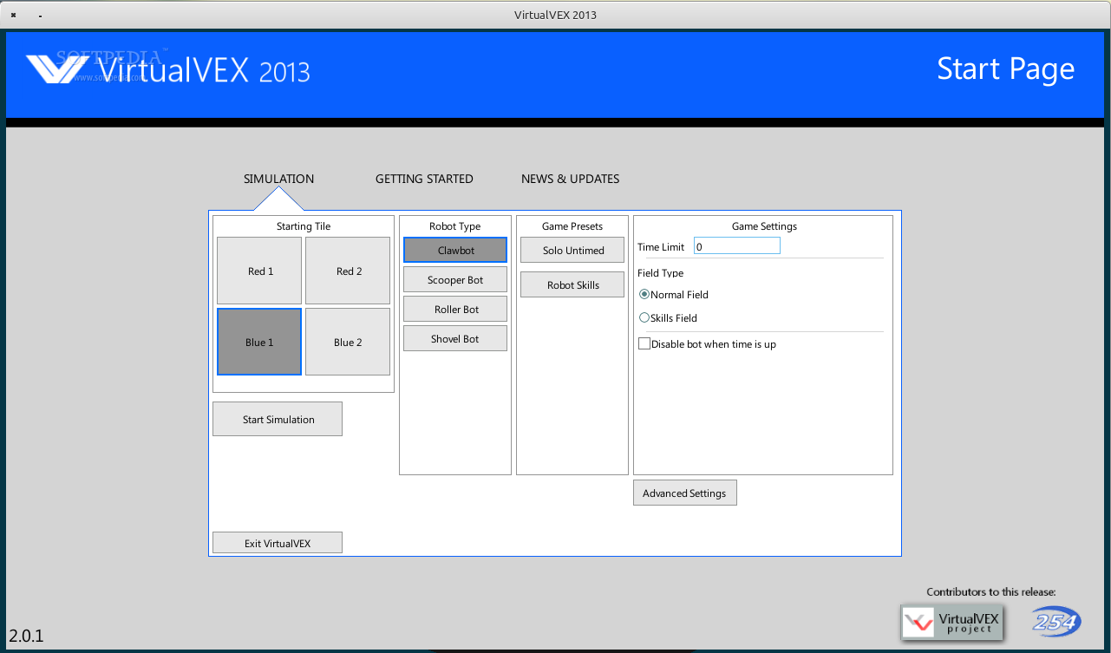The image size is (1111, 653).
Task: Open the GETTING STARTED tab
Action: 424,179
